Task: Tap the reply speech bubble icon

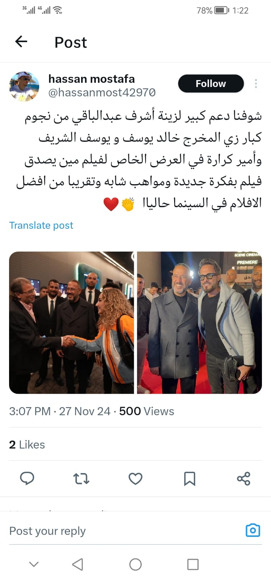Action: click(27, 478)
